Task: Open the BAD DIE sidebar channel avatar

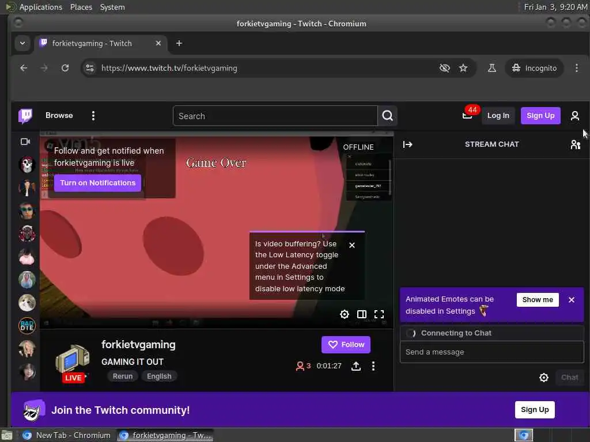Action: [27, 326]
